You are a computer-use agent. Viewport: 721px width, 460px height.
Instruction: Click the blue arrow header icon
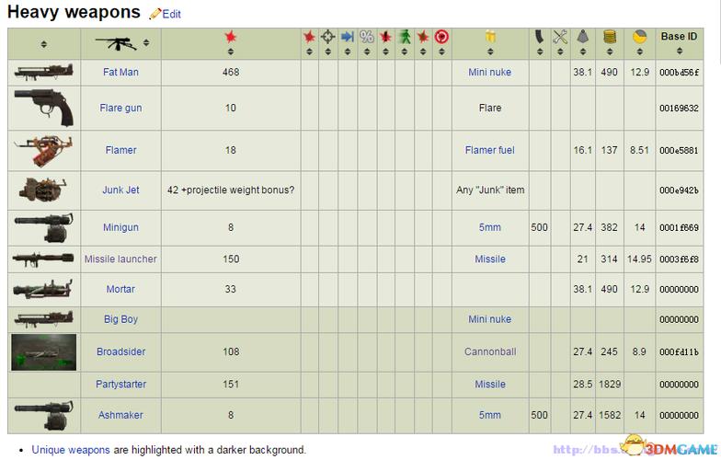[347, 37]
